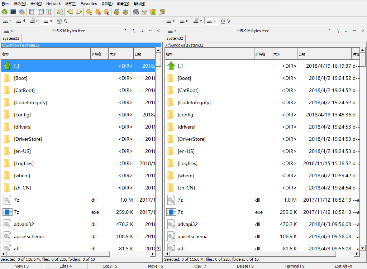Click the Terminal F9 button

tap(295, 266)
